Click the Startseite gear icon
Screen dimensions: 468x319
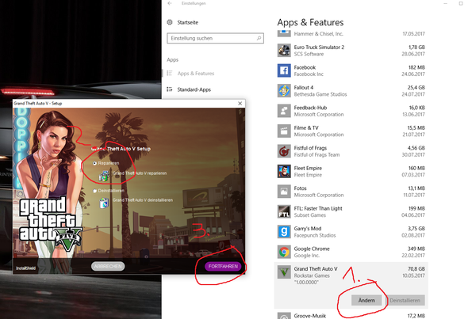(170, 22)
